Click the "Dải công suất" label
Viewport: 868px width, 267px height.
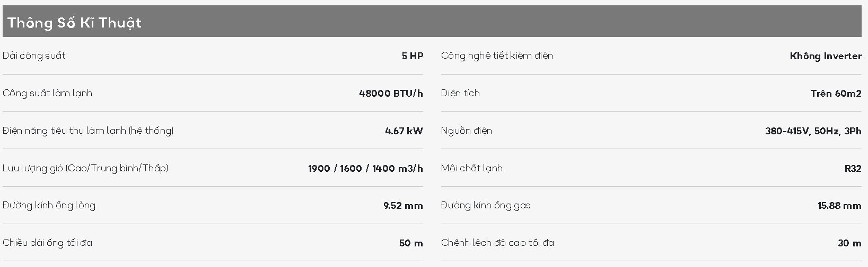(34, 56)
